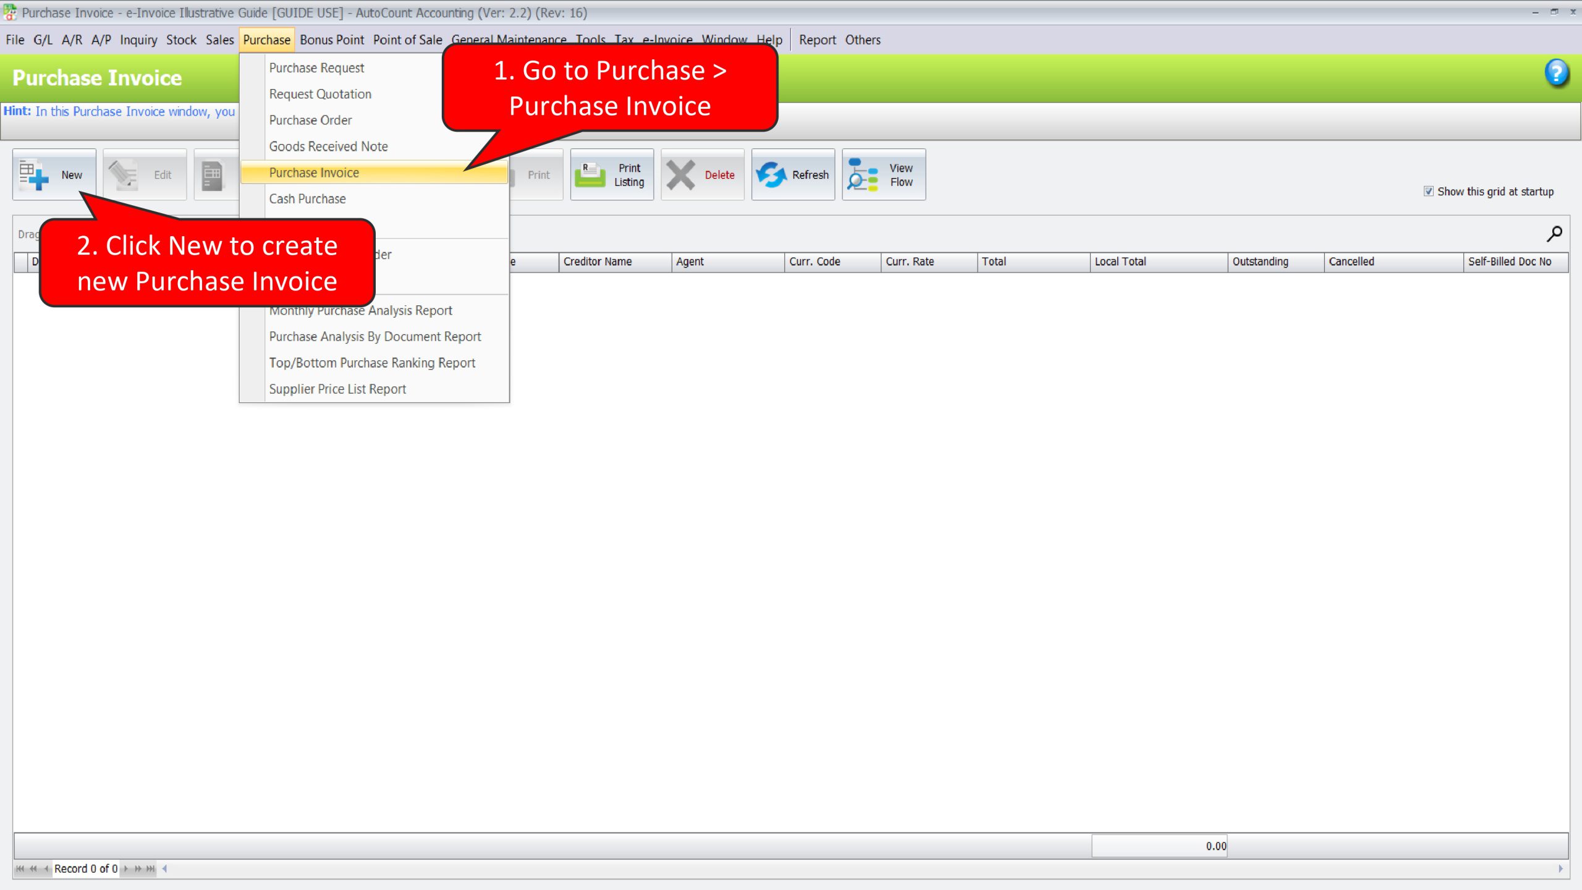Open Top/Bottom Purchase Ranking Report
This screenshot has height=890, width=1582.
click(374, 363)
